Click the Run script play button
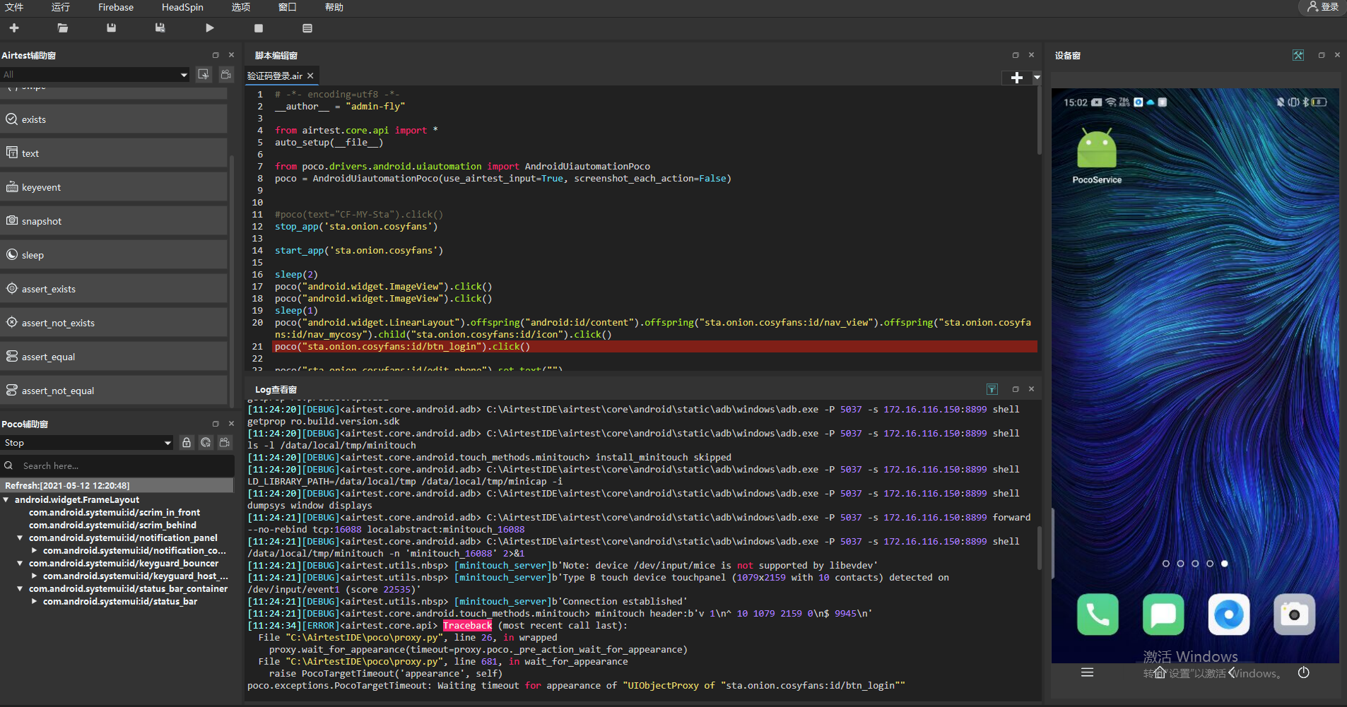The width and height of the screenshot is (1347, 707). 209,28
